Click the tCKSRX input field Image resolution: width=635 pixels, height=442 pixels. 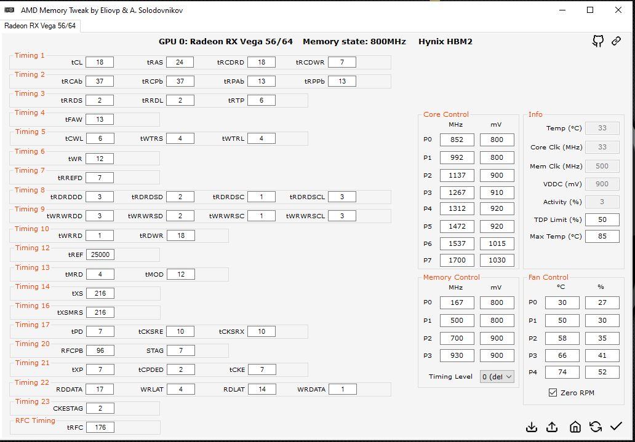(x=262, y=331)
